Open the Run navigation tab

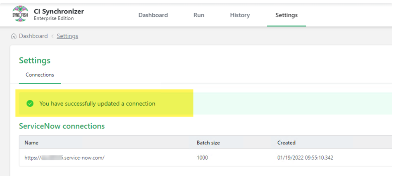coord(199,15)
